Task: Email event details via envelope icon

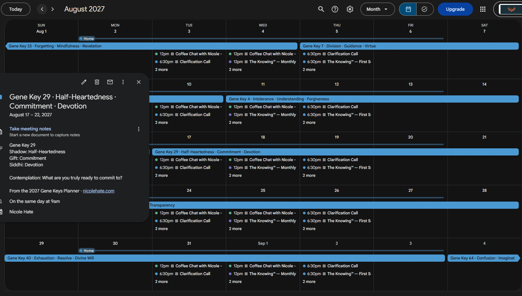Action: click(x=110, y=82)
